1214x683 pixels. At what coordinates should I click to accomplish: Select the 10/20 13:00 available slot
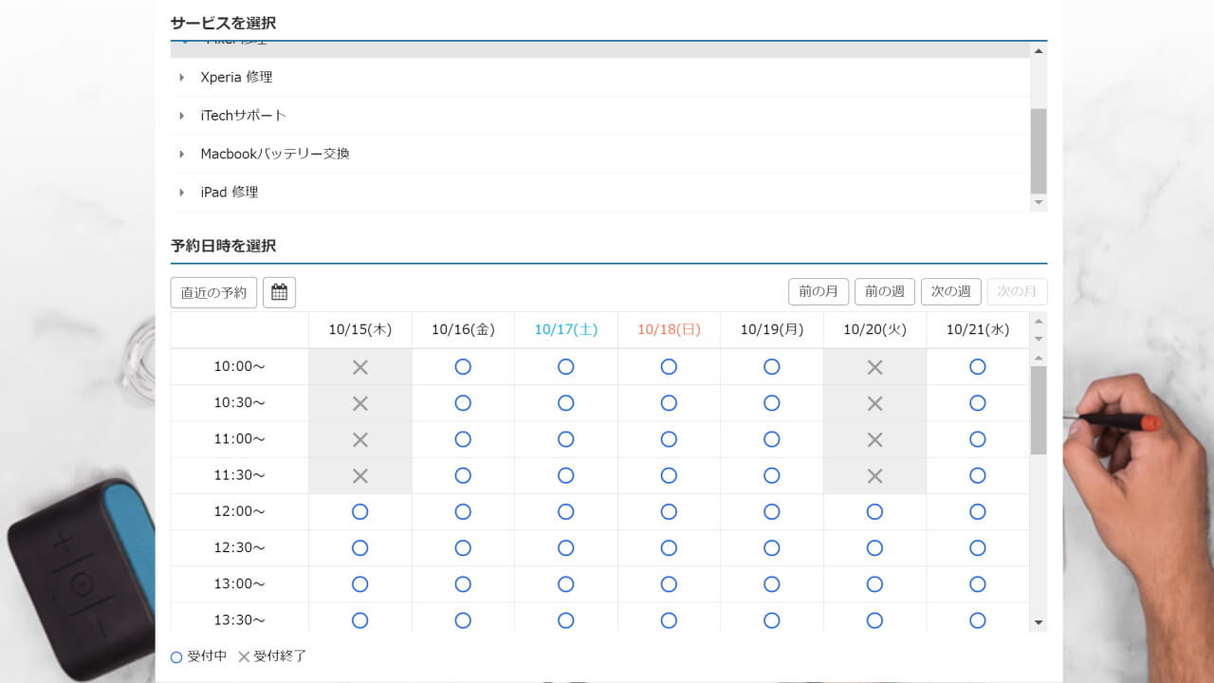click(x=874, y=584)
